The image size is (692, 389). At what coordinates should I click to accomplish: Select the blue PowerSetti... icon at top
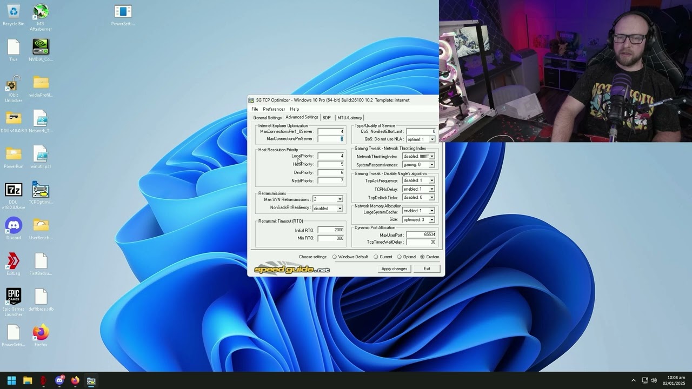pos(123,15)
